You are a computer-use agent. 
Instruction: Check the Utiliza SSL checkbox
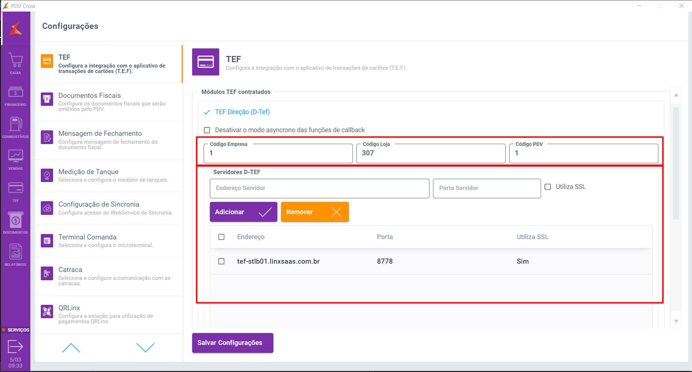point(548,187)
